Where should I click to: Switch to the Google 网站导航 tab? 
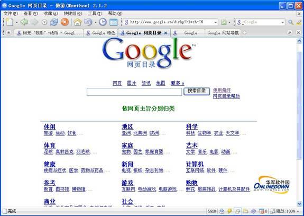tap(223, 33)
